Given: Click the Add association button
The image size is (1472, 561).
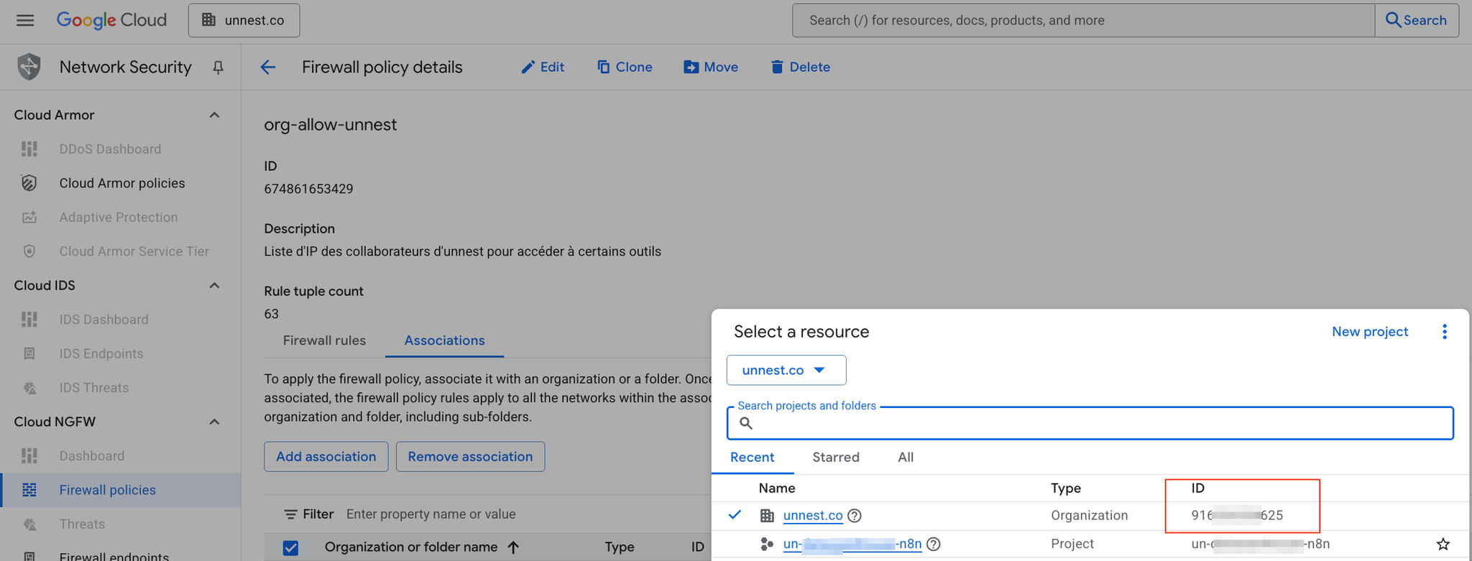Looking at the screenshot, I should click(326, 457).
